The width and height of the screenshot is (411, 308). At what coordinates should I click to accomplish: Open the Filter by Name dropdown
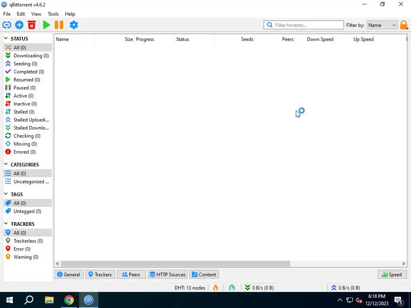tap(382, 25)
